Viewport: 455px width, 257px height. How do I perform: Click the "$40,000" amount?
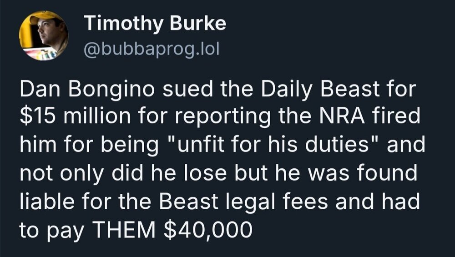tap(206, 230)
